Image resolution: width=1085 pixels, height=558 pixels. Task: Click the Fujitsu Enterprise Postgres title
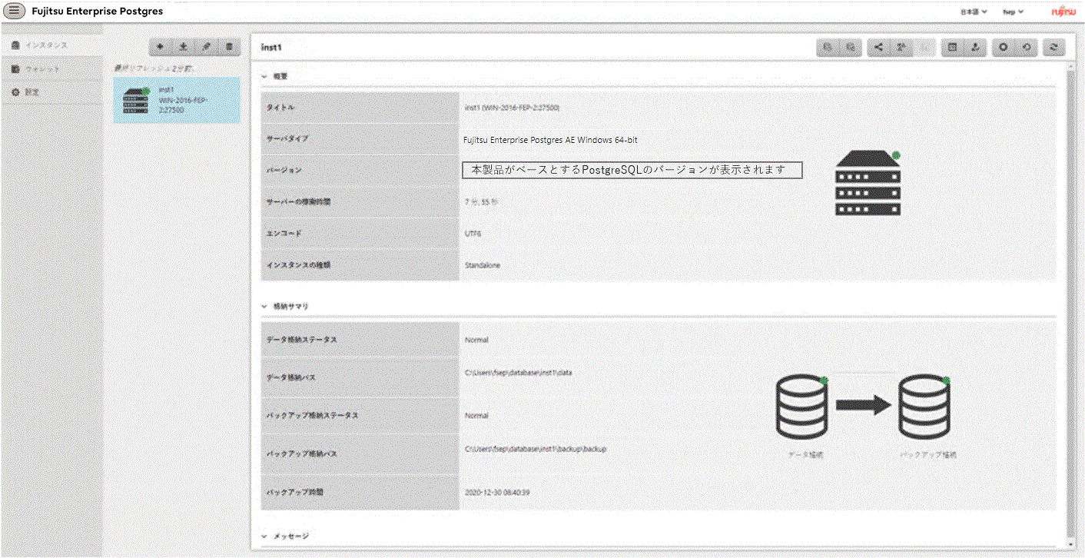click(x=98, y=12)
